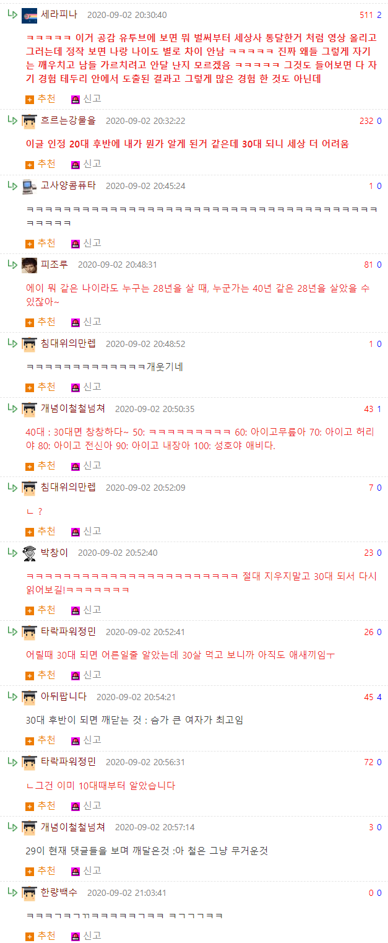Open username 고사양콤퓨타
The width and height of the screenshot is (388, 943).
pyautogui.click(x=68, y=185)
